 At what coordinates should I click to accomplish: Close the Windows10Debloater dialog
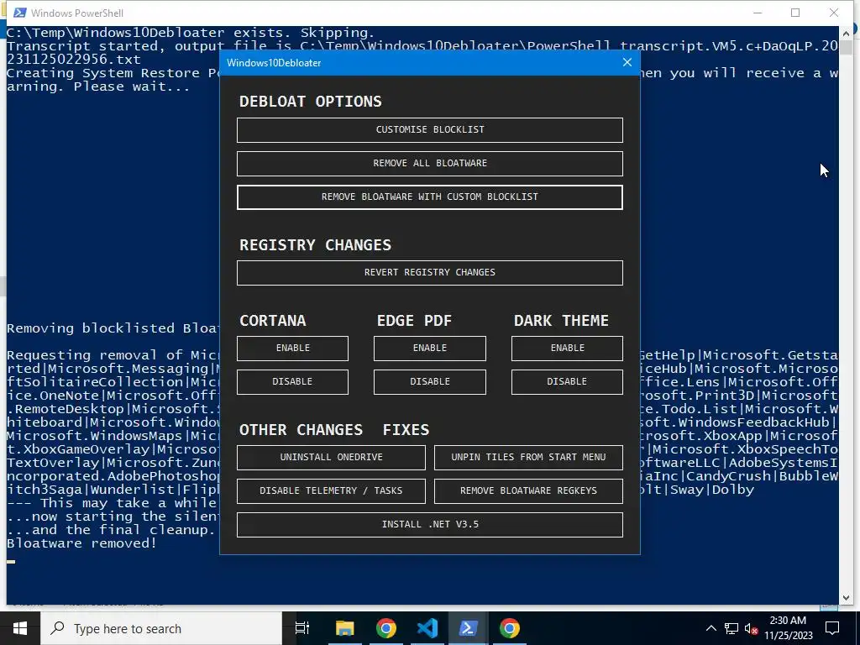(627, 62)
